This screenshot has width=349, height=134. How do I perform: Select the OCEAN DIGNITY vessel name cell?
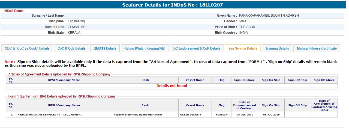tap(191, 115)
